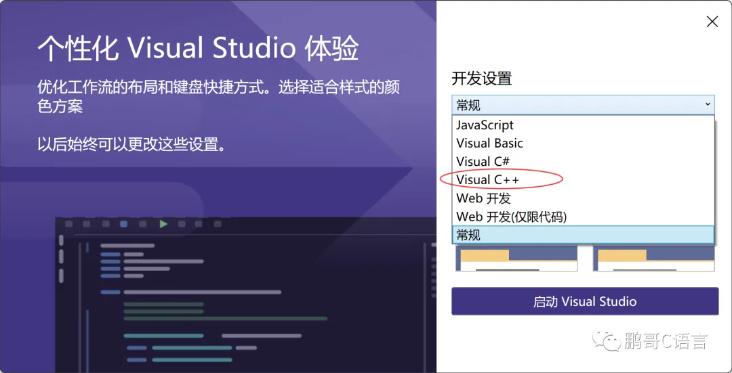Open the development settings combo box
The width and height of the screenshot is (732, 373).
[x=583, y=105]
